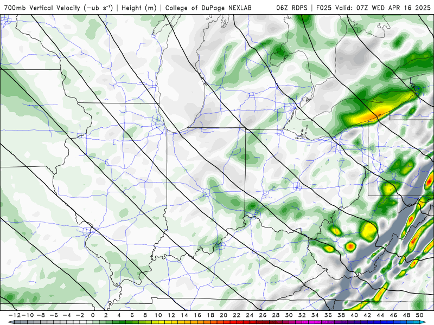Select the '6' color scale label
Image resolution: width=434 pixels, height=325 pixels.
point(132,315)
